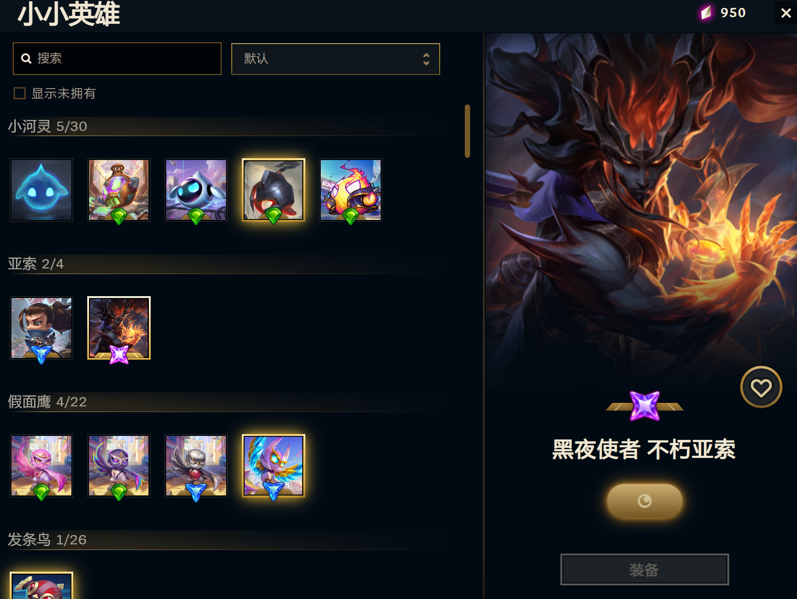Select the red Clockwork bird portrait
This screenshot has width=797, height=599.
pyautogui.click(x=41, y=586)
